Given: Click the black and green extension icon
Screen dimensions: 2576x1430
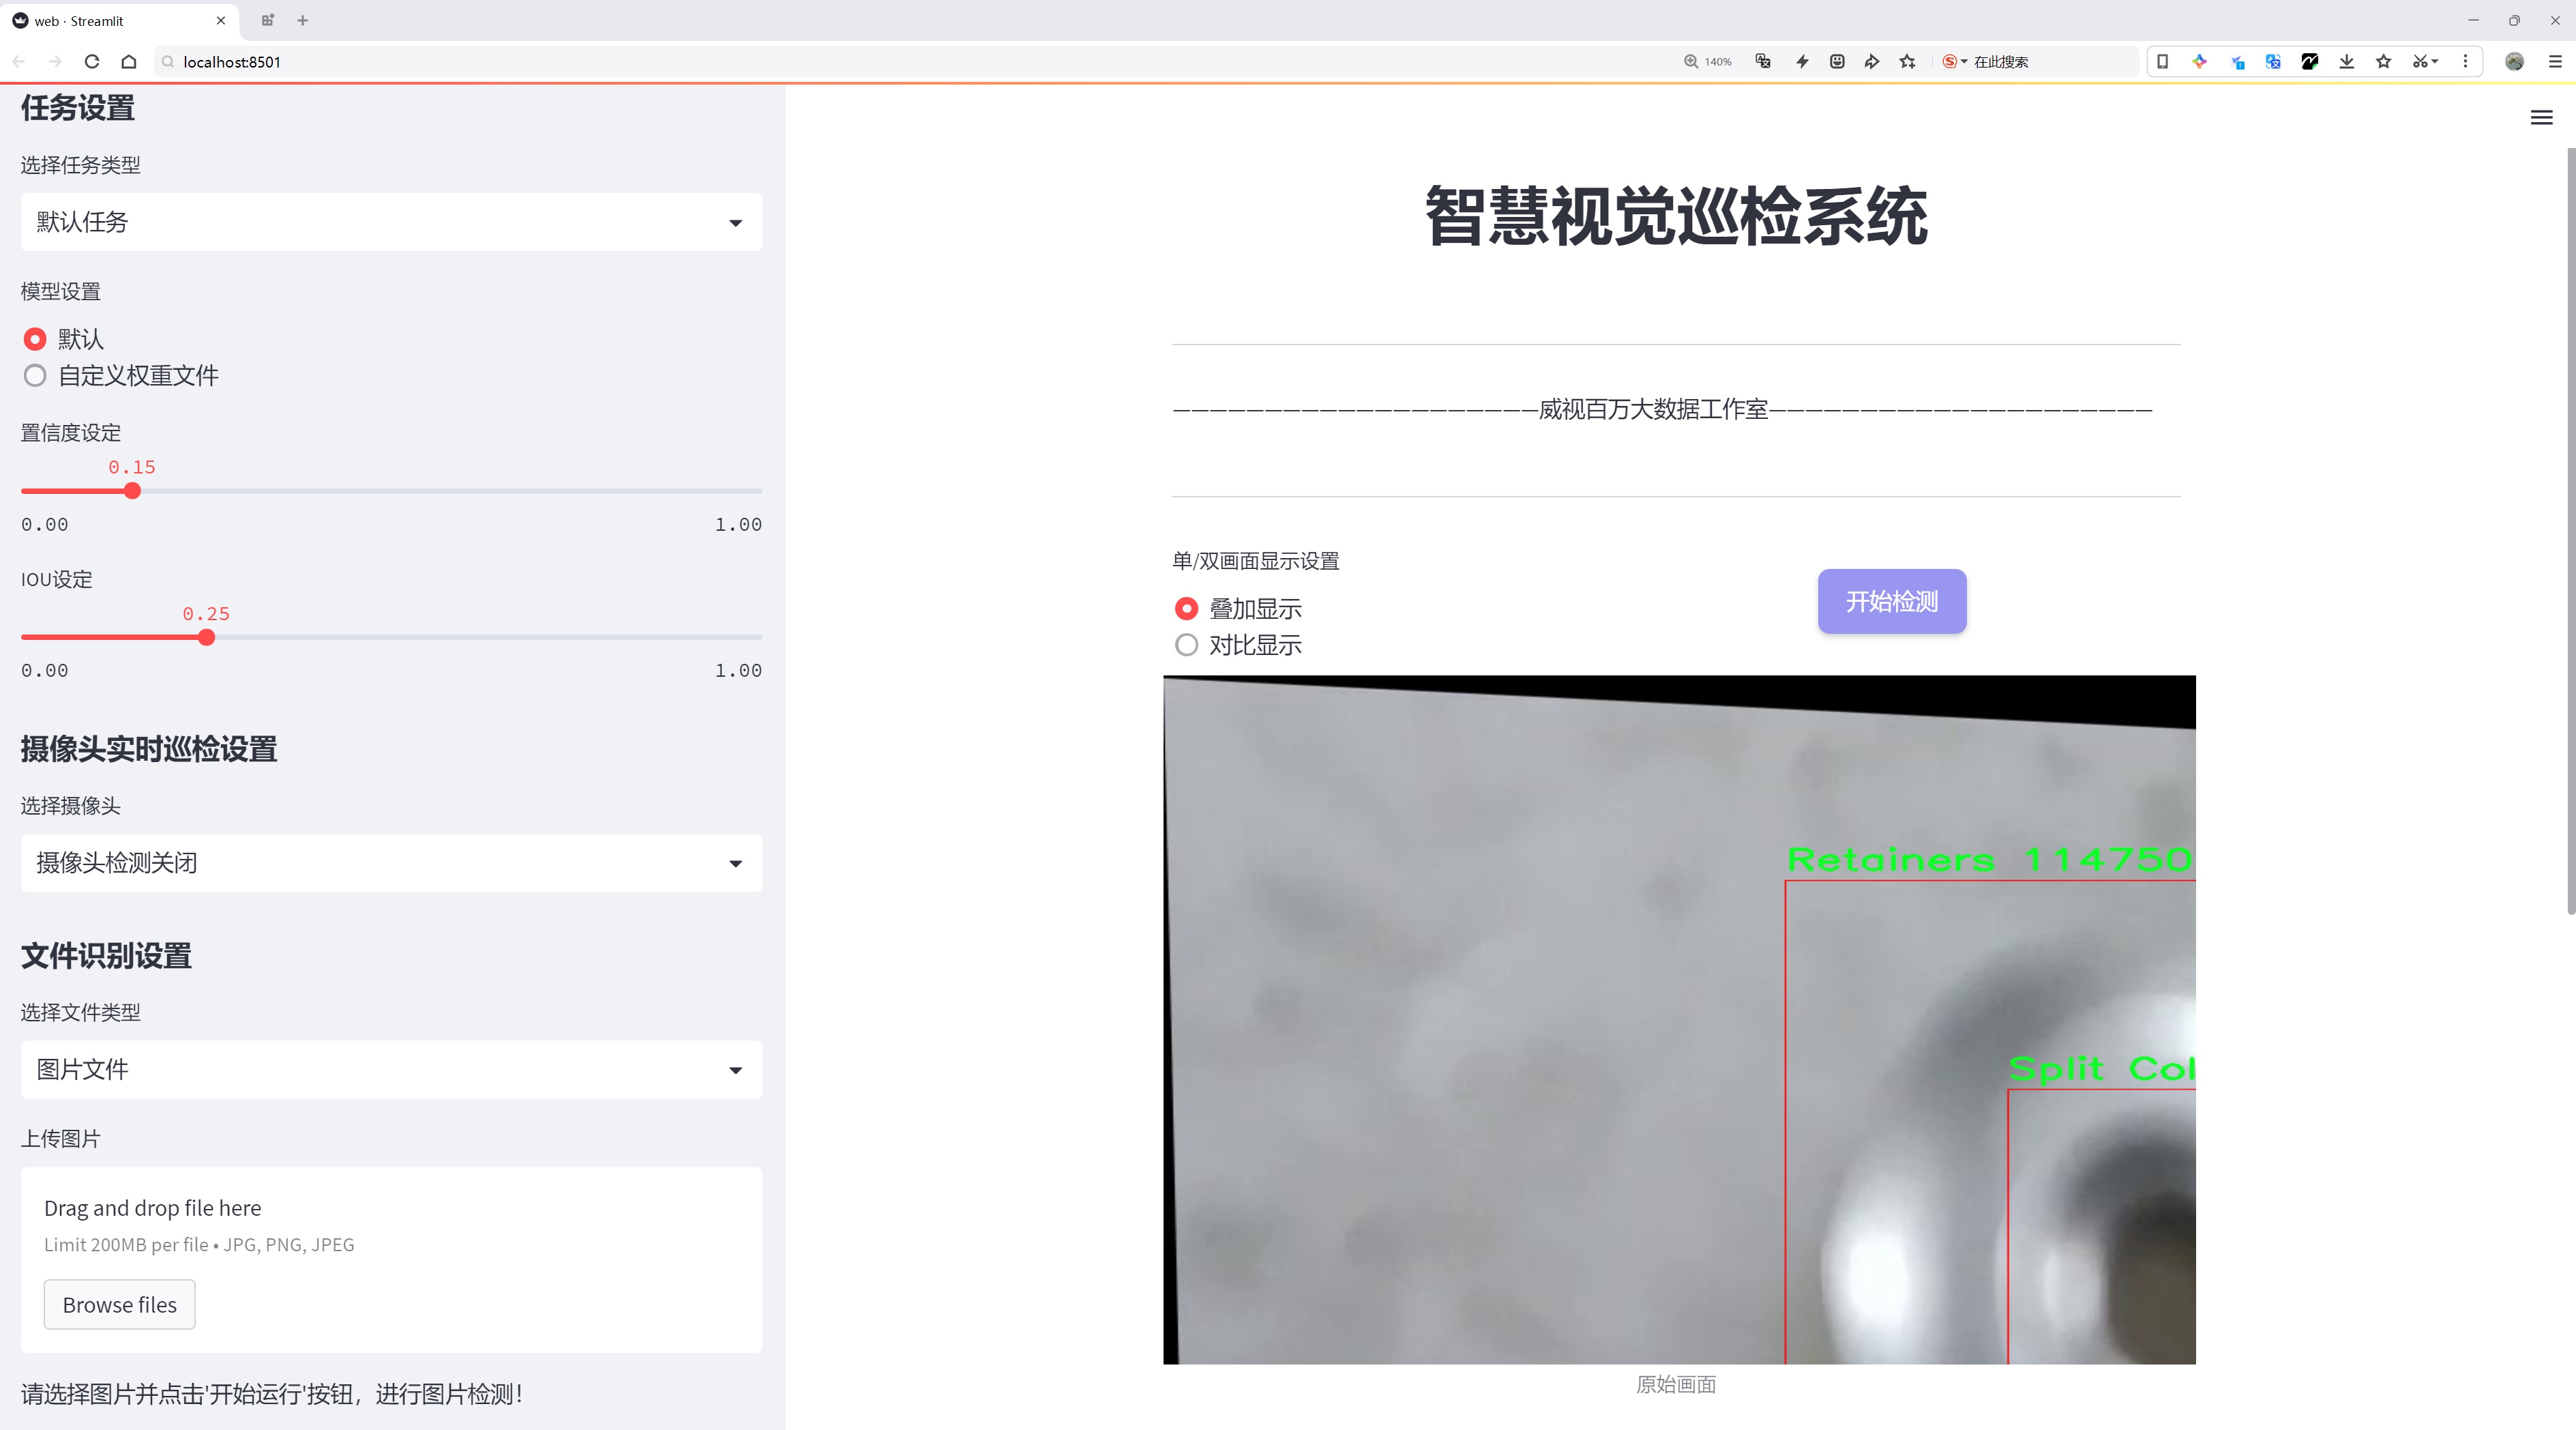Looking at the screenshot, I should (x=2310, y=61).
